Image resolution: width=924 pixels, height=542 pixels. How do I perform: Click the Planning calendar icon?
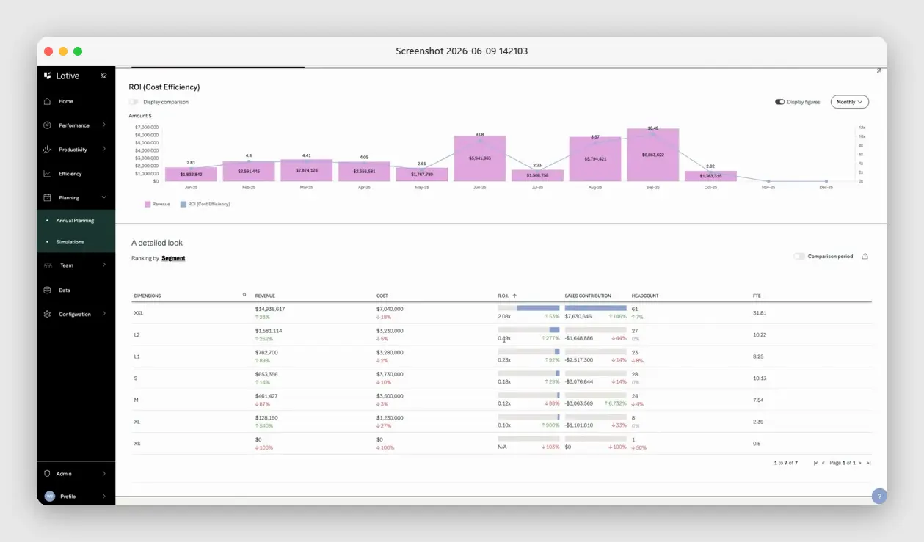point(47,198)
